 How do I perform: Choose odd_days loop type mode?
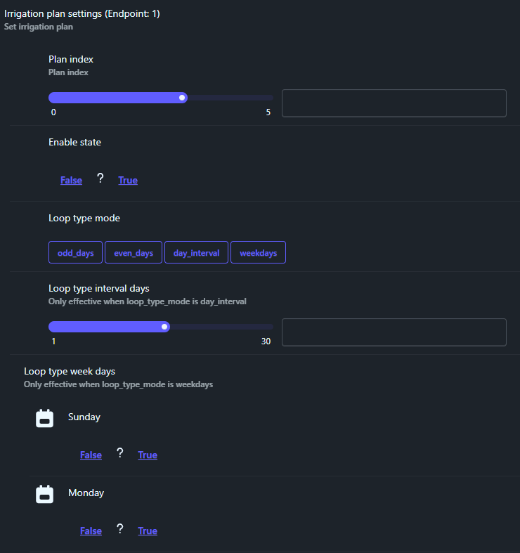tap(75, 252)
